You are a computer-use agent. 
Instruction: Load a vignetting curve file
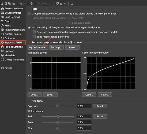click(35, 95)
